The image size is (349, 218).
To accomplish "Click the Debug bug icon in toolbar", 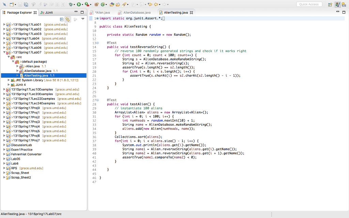I will pyautogui.click(x=71, y=4).
